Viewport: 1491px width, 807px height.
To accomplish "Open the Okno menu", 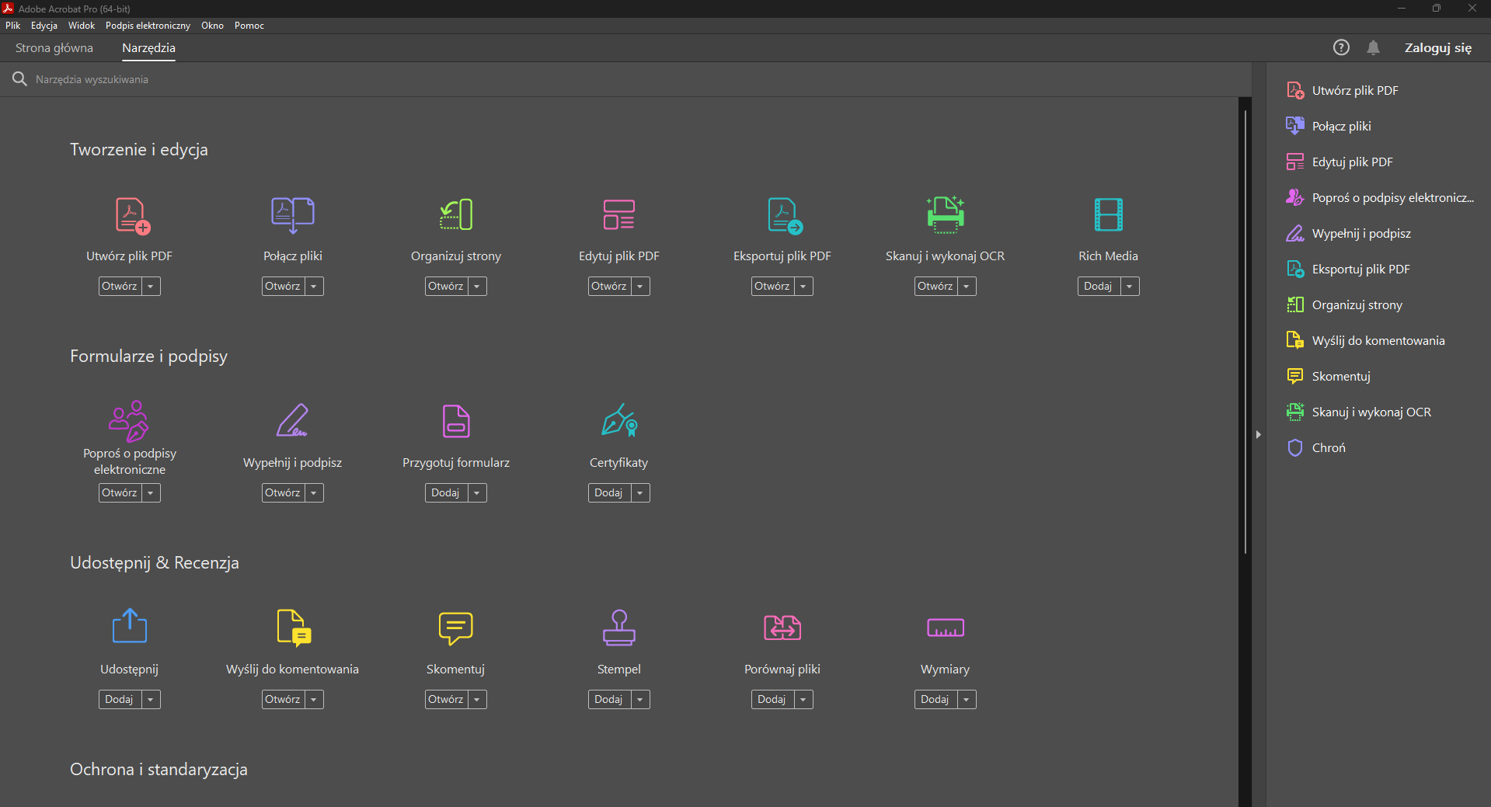I will coord(212,26).
